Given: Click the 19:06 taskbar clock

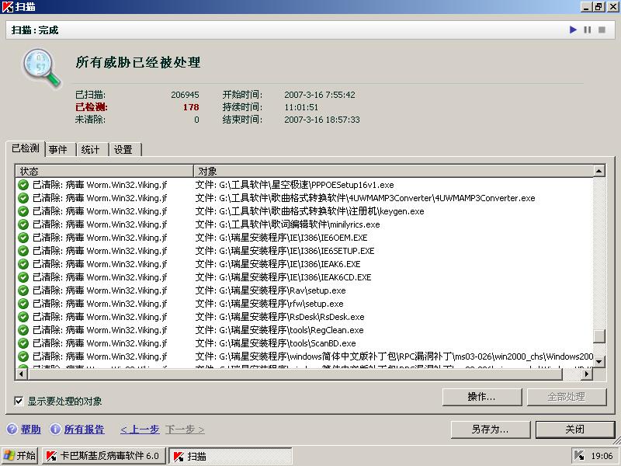Looking at the screenshot, I should (x=602, y=456).
